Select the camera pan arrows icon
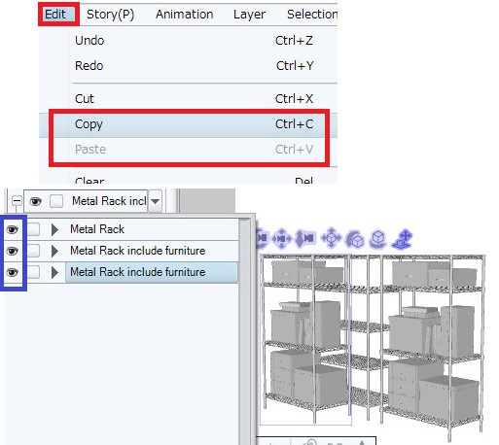 click(281, 239)
